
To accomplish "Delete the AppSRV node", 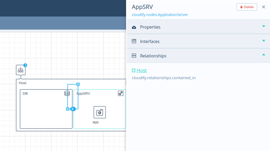I will click(247, 7).
